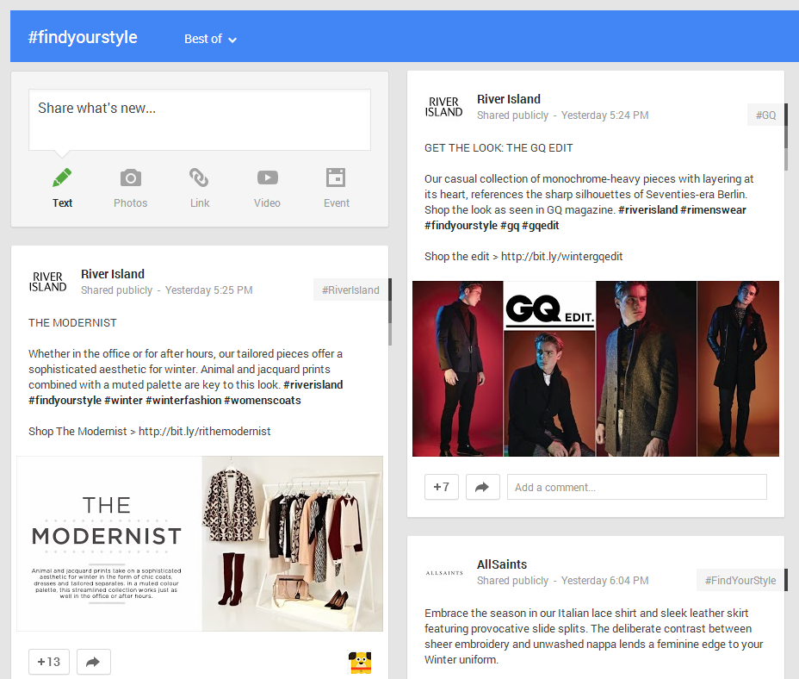Click Yesterday 5:24 PM timestamp
The image size is (799, 679).
click(605, 115)
